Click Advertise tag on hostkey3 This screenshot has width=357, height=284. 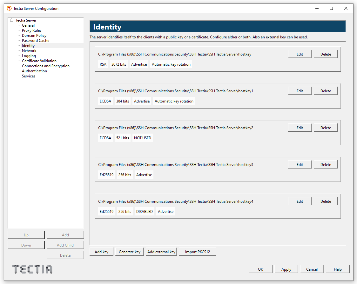point(144,175)
